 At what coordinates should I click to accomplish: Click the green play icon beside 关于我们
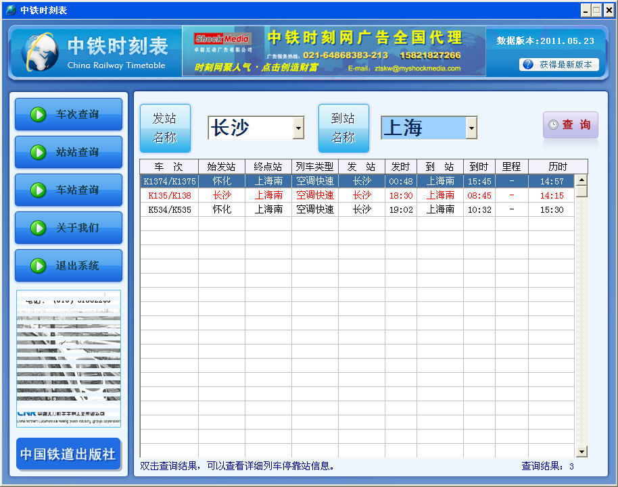click(x=39, y=228)
